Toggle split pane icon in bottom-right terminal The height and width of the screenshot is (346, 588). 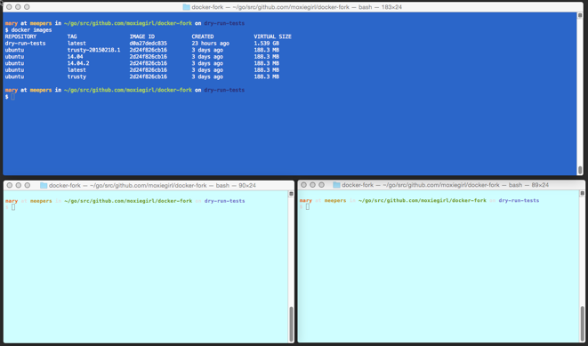click(x=582, y=193)
